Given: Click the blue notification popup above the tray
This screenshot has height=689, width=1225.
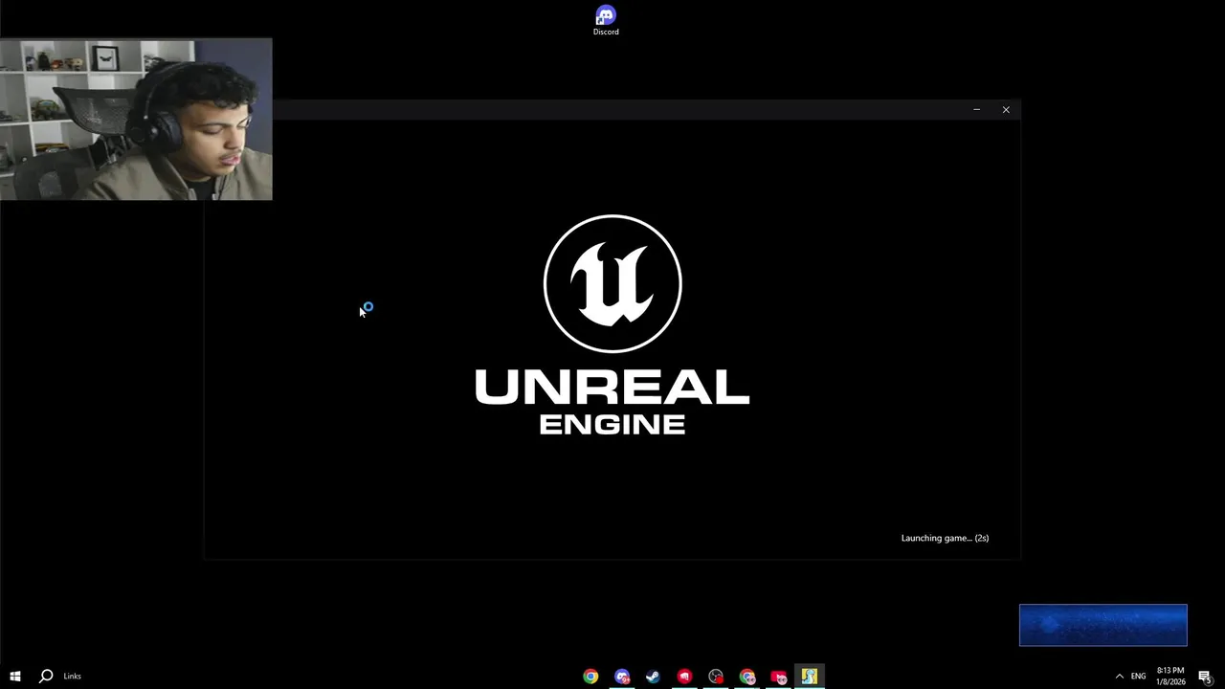Looking at the screenshot, I should coord(1102,625).
